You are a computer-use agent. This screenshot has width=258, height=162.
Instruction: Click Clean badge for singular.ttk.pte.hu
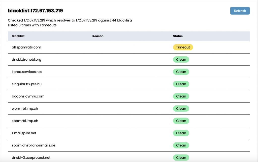(181, 84)
